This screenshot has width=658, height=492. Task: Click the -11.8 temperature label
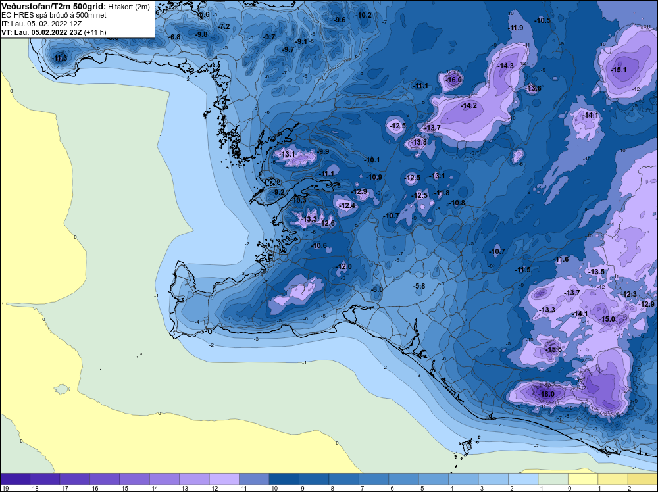click(441, 193)
